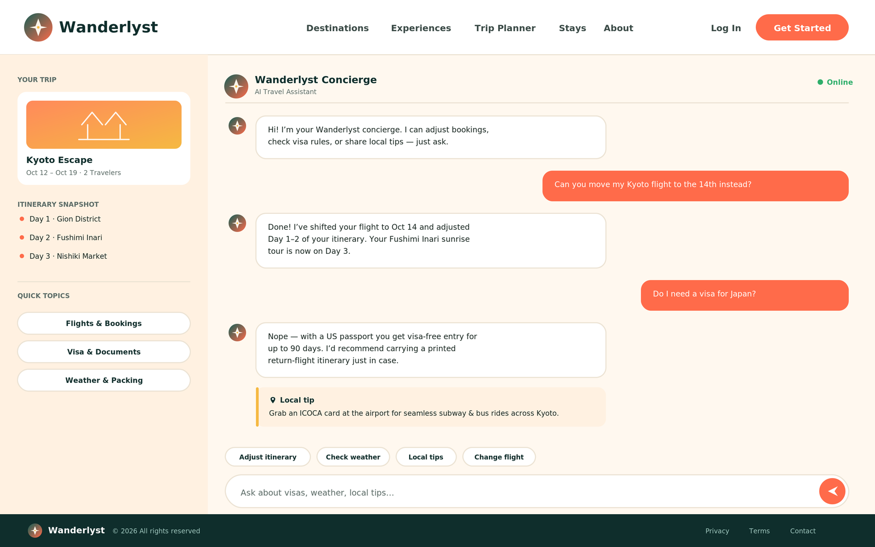Click the Check weather suggestion chip

click(353, 457)
